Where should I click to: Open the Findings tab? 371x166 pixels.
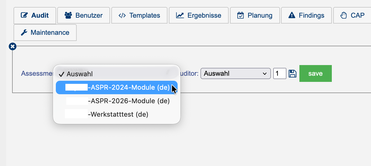pyautogui.click(x=306, y=15)
